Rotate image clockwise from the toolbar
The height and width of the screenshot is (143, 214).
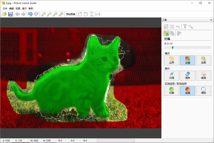pos(80,14)
